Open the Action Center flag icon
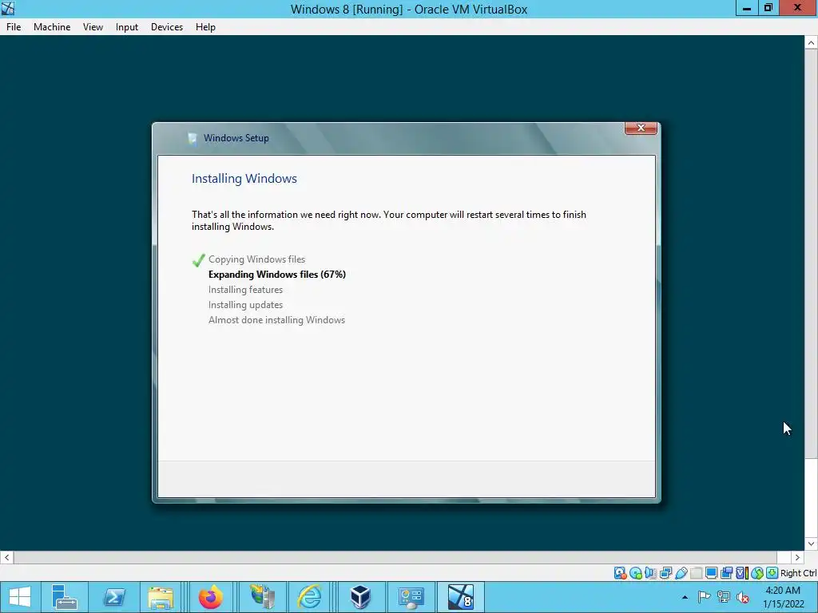 pyautogui.click(x=704, y=597)
